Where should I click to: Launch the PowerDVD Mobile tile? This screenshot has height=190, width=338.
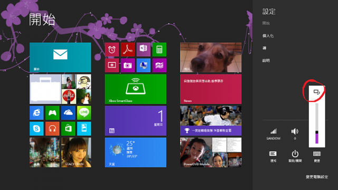(x=211, y=153)
